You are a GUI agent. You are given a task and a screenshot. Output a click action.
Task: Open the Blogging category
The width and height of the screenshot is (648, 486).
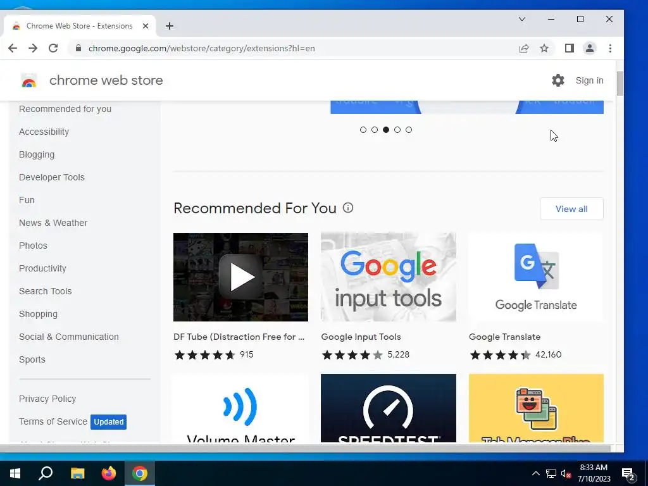pos(37,154)
